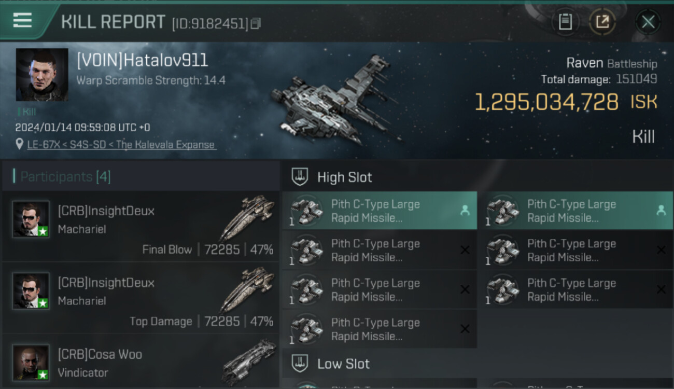Viewport: 674px width, 389px height.
Task: Share the kill report via export icon
Action: tap(602, 22)
